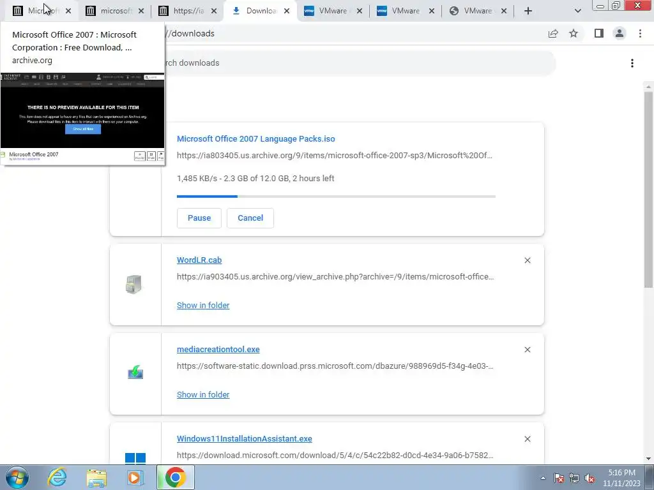Click the WordLR.cab cabinet file icon

(134, 285)
